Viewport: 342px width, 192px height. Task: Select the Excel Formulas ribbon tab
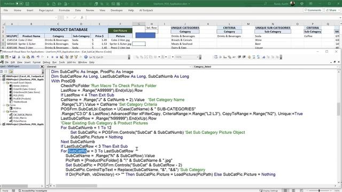click(x=64, y=10)
